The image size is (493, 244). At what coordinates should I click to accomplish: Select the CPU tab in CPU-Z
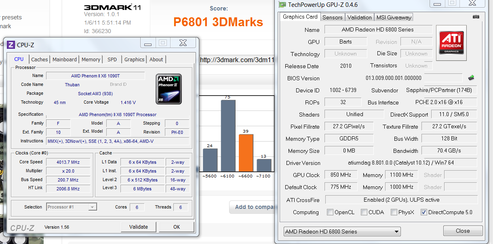tap(19, 59)
